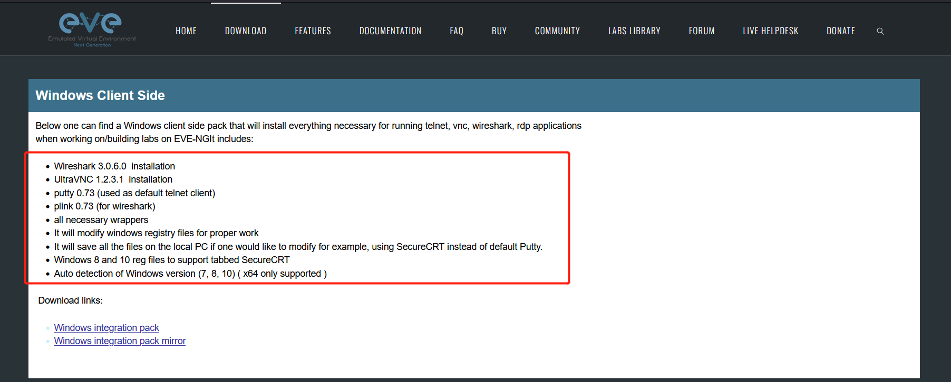Open the FEATURES menu
951x382 pixels.
(313, 31)
